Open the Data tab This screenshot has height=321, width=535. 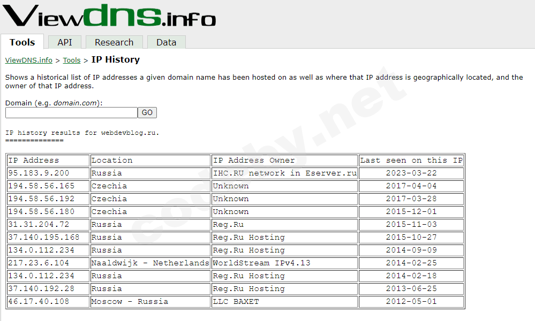(166, 42)
